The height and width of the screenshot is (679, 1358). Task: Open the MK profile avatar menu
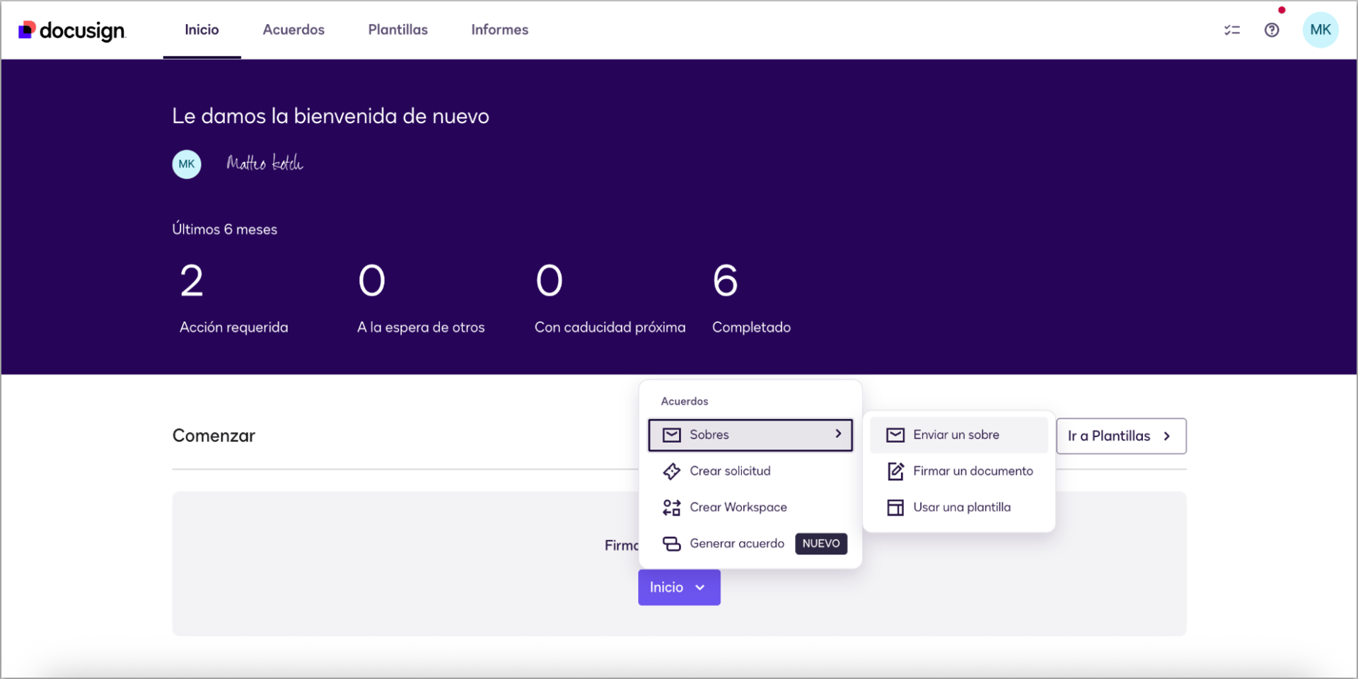[1320, 30]
